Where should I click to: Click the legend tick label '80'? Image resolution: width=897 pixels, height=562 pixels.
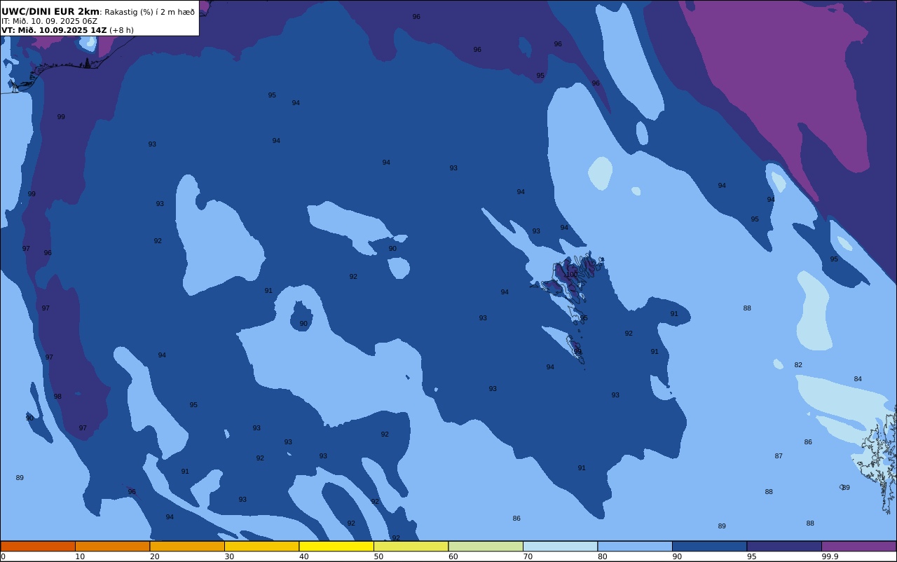point(603,556)
